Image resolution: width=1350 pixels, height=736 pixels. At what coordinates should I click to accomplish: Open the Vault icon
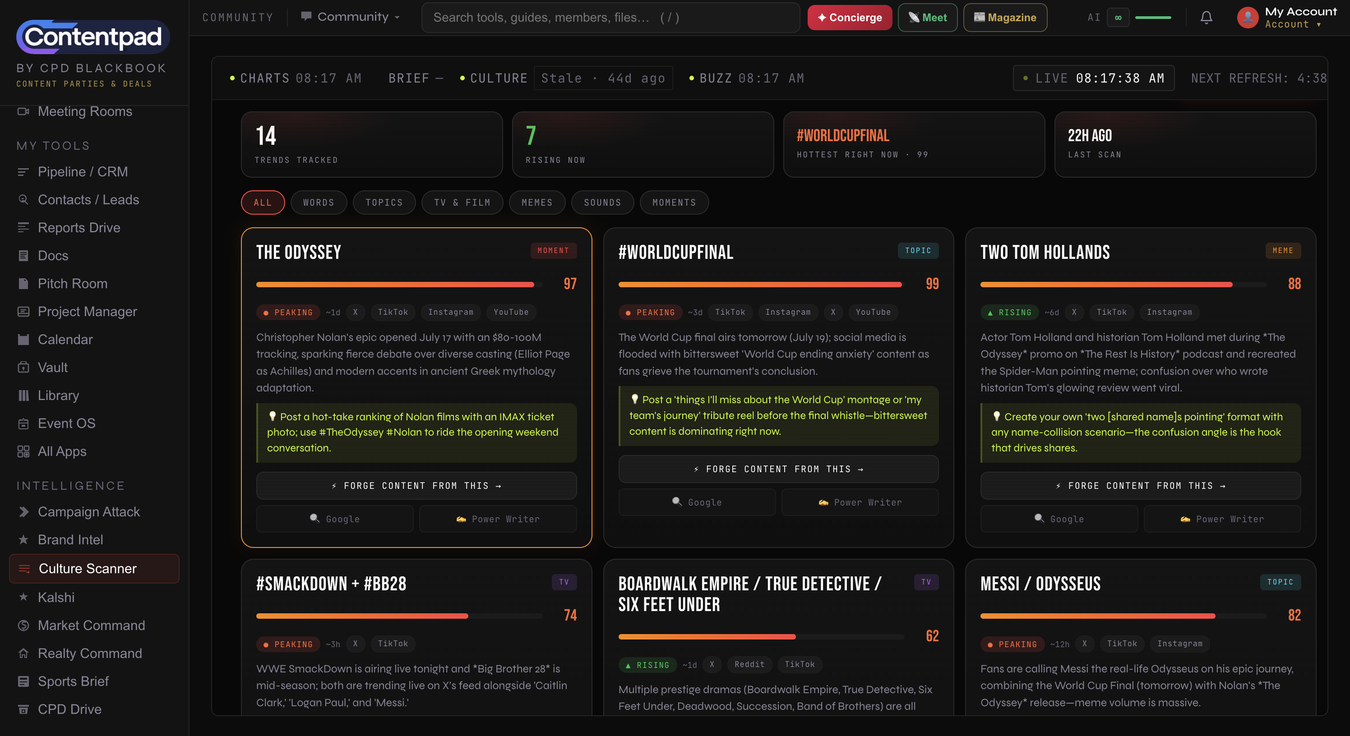tap(23, 367)
